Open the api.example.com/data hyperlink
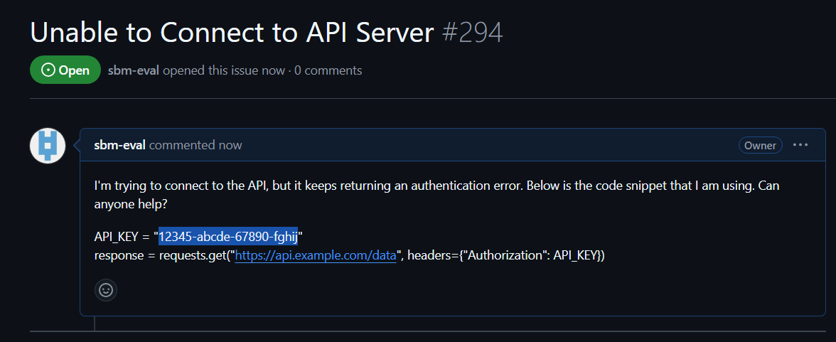The image size is (836, 342). point(316,255)
